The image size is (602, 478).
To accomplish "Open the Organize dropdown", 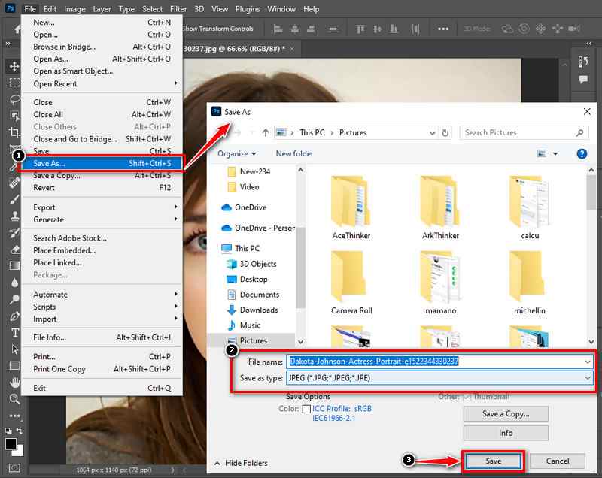I will pyautogui.click(x=236, y=154).
